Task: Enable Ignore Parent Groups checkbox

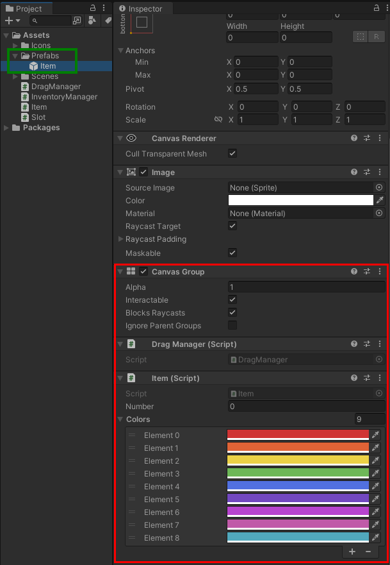Action: (x=232, y=325)
